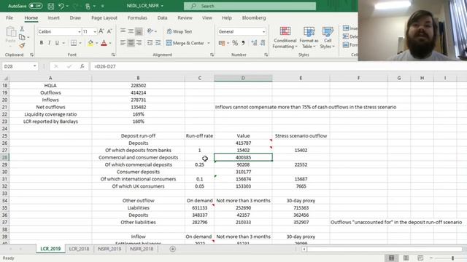467x262 pixels.
Task: Click the Search box in title bar
Action: coord(250,6)
